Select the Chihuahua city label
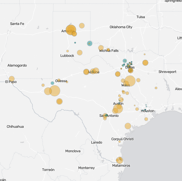Viewport: 182px width, 181px height. pyautogui.click(x=15, y=126)
